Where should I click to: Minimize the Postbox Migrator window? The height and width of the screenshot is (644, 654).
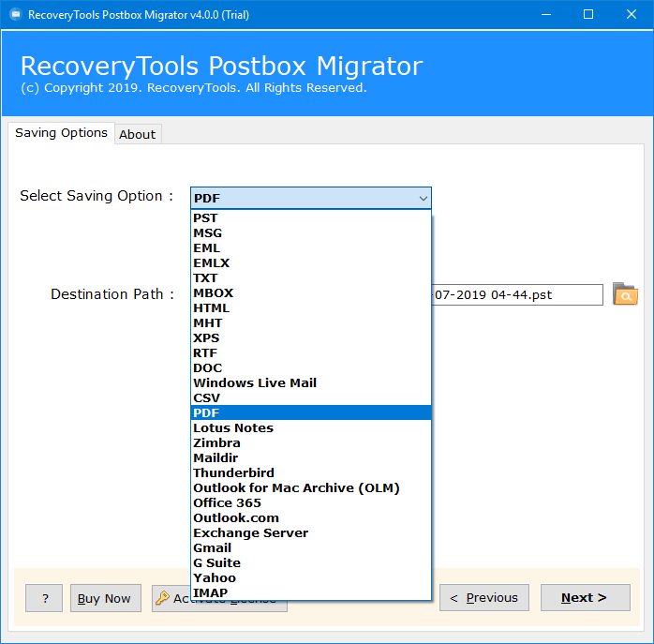(x=546, y=15)
